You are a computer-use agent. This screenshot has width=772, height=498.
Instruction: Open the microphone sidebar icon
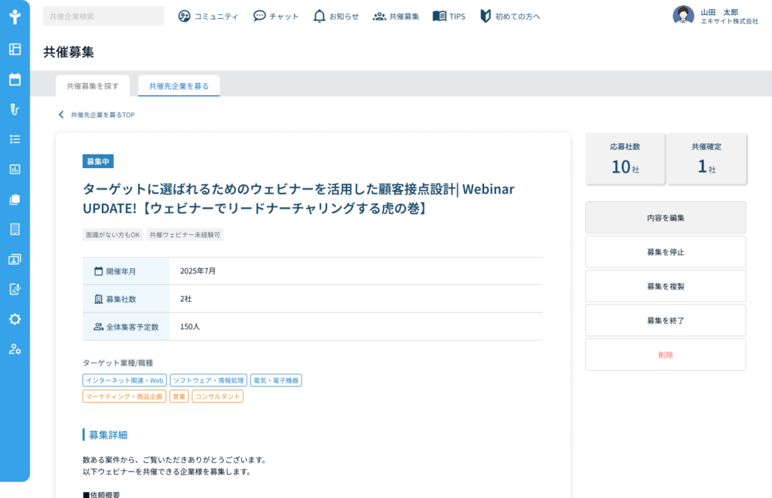[15, 109]
